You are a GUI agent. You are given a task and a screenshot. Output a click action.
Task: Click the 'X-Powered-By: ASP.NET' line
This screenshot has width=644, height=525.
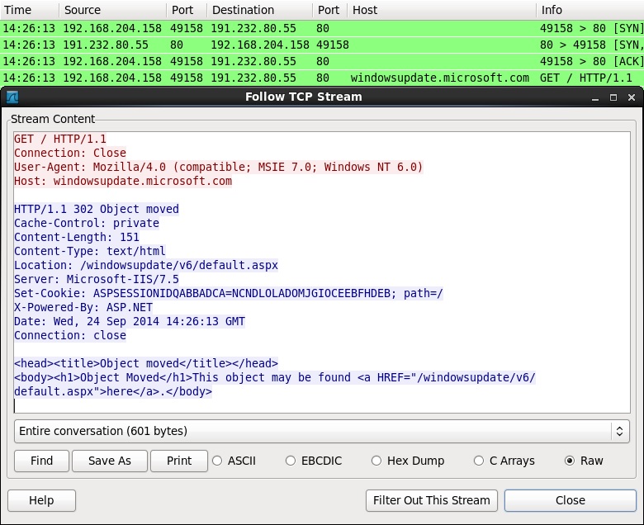[x=83, y=307]
